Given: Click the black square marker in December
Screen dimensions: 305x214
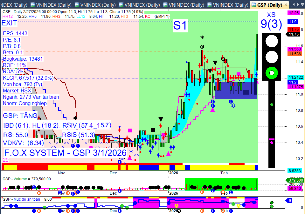Looking at the screenshot, I should 153,130.
